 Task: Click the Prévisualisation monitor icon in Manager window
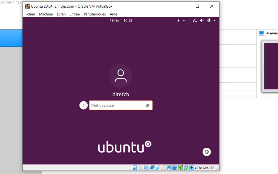261,33
